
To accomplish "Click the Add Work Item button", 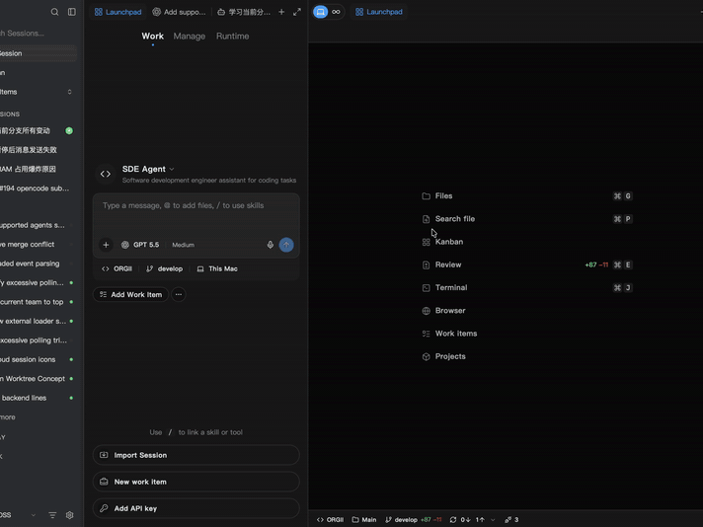I will tap(130, 294).
